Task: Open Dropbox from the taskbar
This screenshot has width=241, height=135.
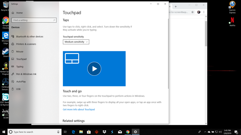Action: coord(104,132)
